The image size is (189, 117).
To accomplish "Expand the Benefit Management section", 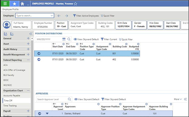I will pyautogui.click(x=28, y=54).
